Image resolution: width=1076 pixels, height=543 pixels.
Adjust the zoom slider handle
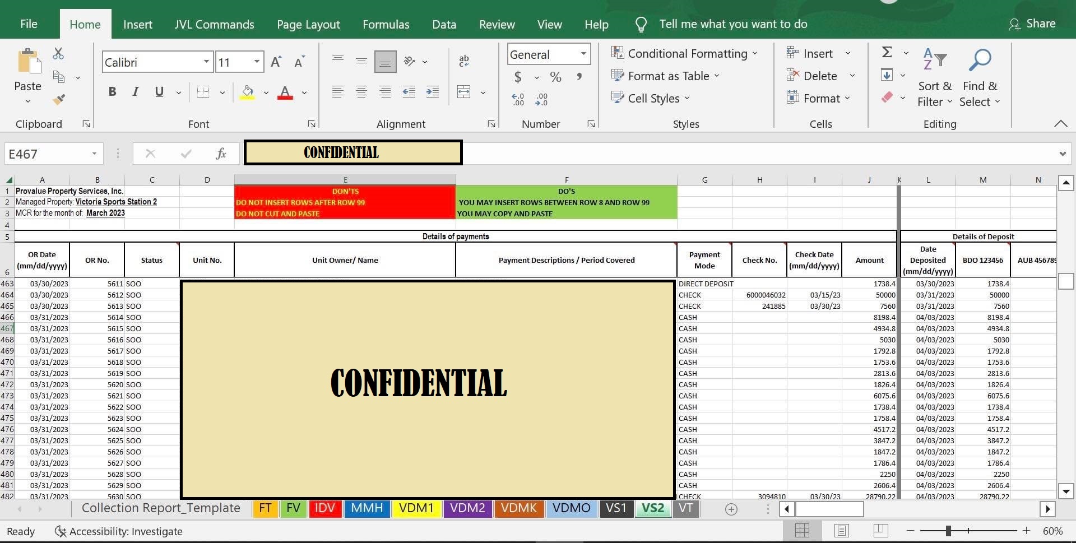(x=948, y=531)
